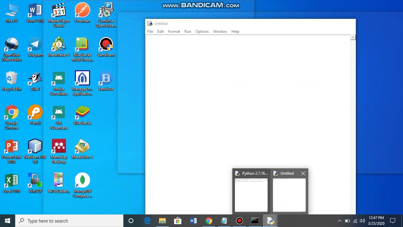Select Bandicut desktop shortcut
The width and height of the screenshot is (403, 227).
click(x=106, y=81)
